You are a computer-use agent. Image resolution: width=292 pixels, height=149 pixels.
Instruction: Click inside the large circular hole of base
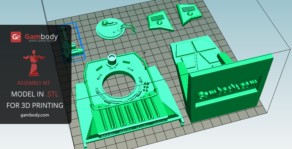coord(120,84)
